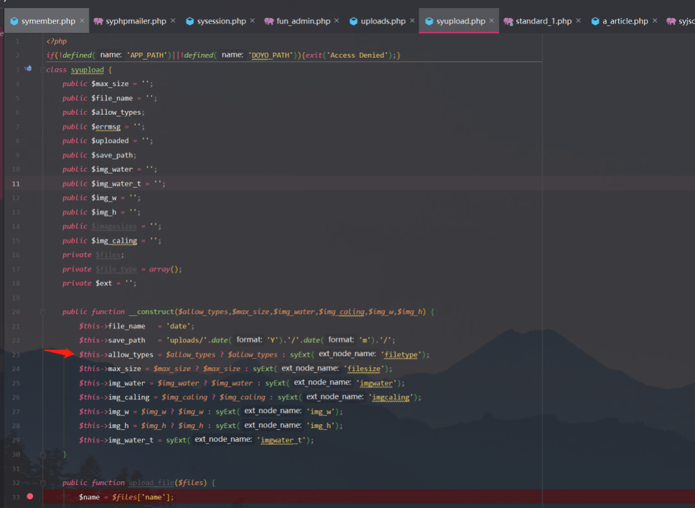695x508 pixels.
Task: Click the symember.php file type icon
Action: tap(14, 21)
